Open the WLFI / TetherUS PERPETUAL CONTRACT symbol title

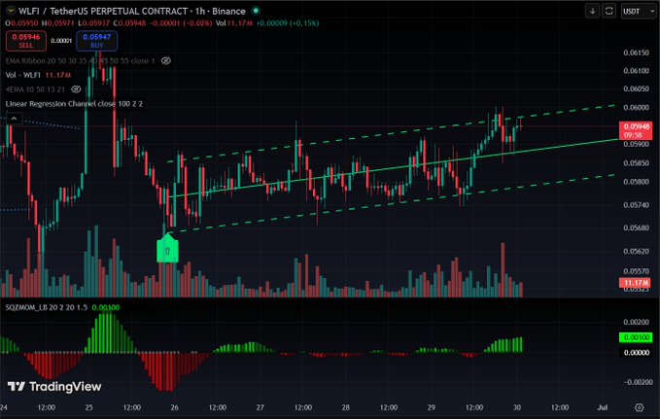[132, 11]
